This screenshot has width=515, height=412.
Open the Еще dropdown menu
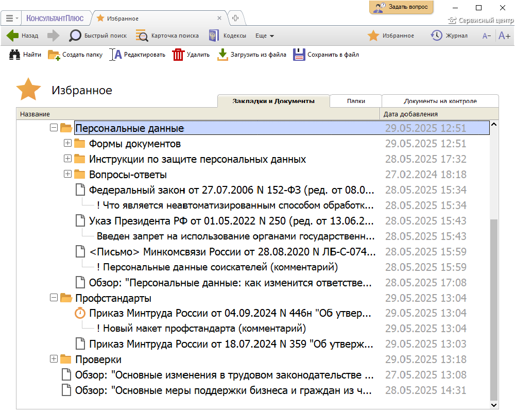point(264,36)
